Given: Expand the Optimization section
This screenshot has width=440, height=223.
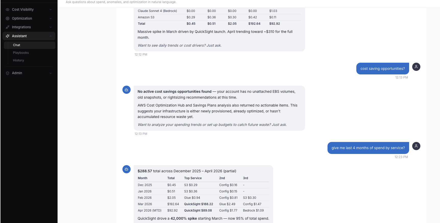Looking at the screenshot, I should tap(51, 18).
